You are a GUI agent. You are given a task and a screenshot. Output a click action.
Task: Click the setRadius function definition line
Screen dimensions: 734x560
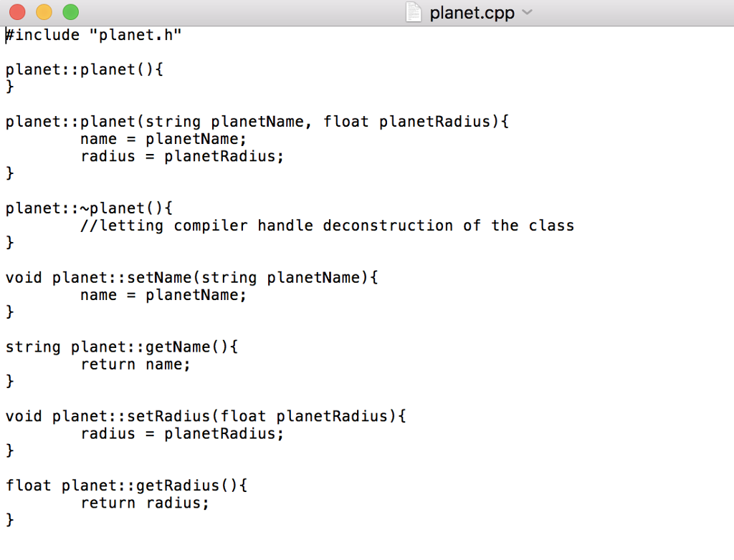[x=205, y=416]
